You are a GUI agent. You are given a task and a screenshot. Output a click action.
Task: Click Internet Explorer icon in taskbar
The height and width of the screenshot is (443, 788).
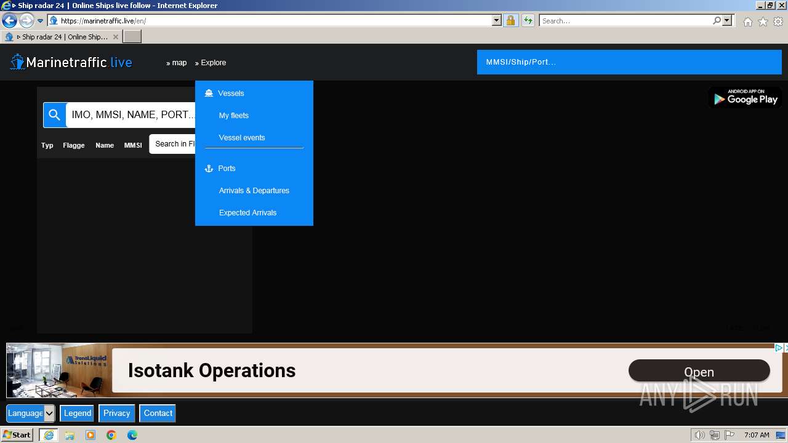point(49,435)
